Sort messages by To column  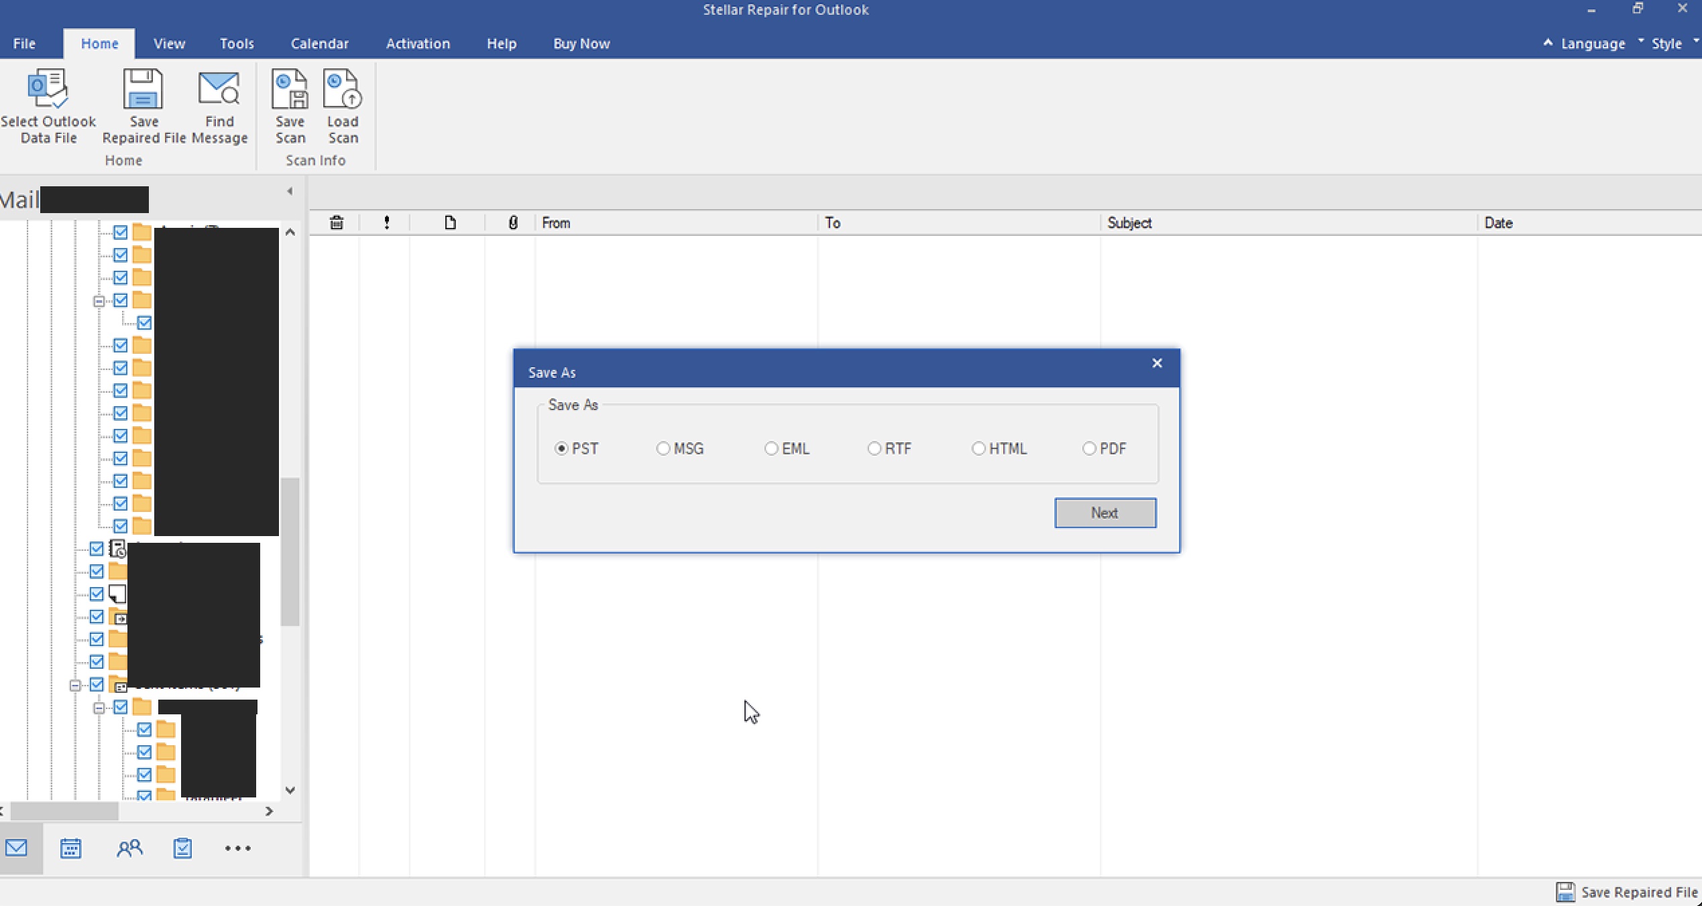coord(959,223)
